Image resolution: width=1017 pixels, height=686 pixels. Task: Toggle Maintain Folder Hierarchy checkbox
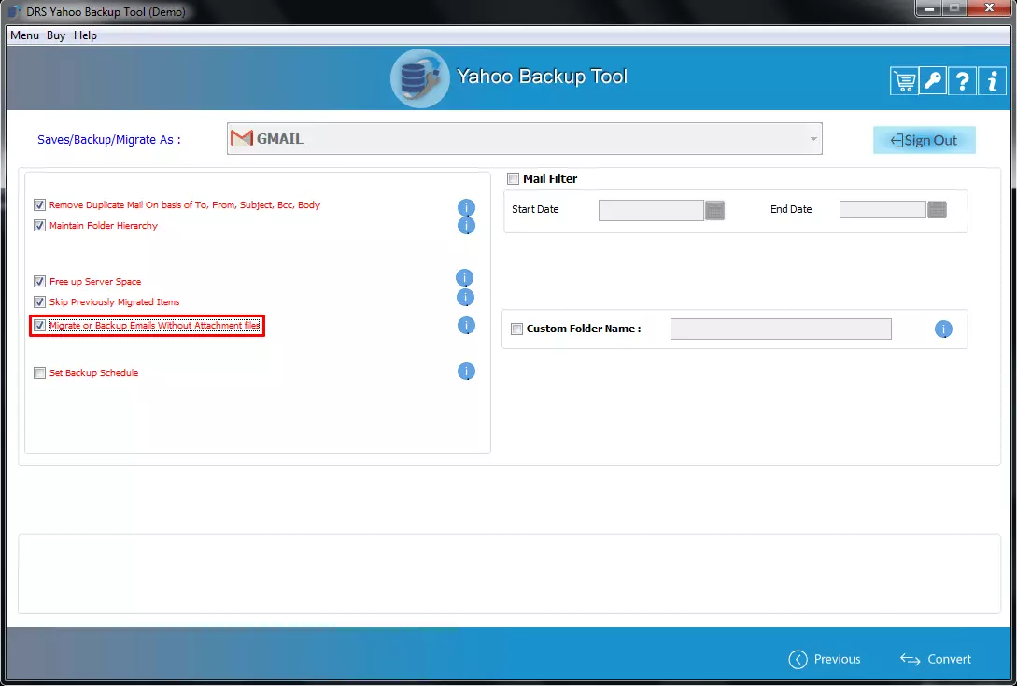click(x=39, y=226)
